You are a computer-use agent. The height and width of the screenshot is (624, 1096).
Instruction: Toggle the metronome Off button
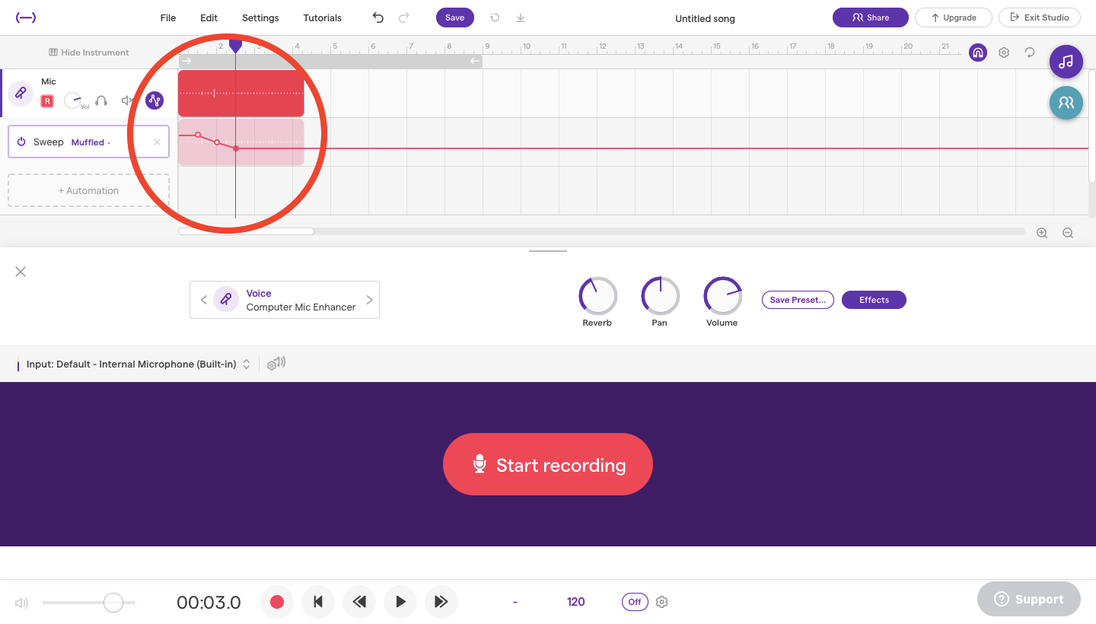pyautogui.click(x=635, y=602)
